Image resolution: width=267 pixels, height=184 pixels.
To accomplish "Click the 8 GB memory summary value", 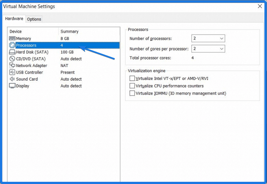I will pos(65,39).
